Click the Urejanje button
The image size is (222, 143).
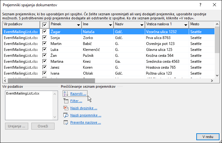coord(17,126)
